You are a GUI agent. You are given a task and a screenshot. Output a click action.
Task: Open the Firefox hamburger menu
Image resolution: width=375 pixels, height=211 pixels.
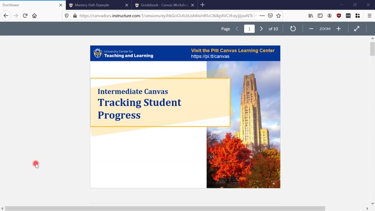click(369, 16)
